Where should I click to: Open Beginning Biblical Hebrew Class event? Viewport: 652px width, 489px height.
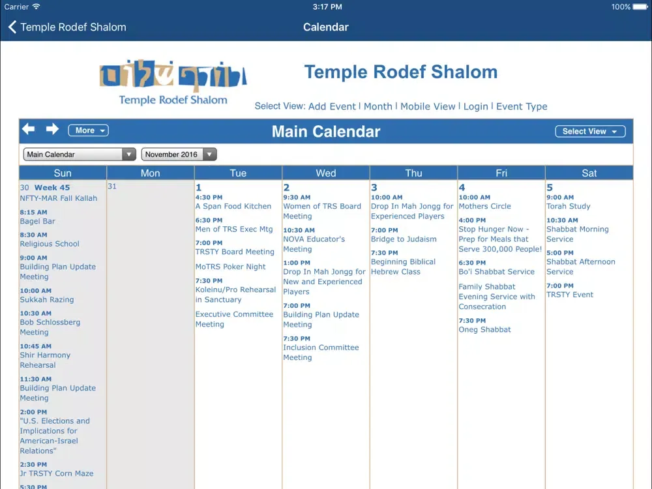coord(404,267)
